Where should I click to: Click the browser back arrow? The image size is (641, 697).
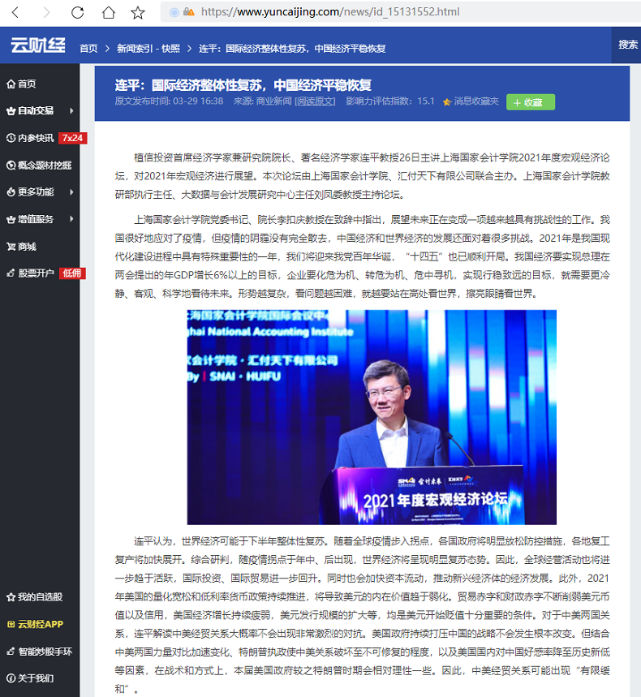pos(16,12)
